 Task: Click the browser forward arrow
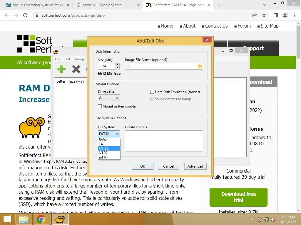pos(16,15)
